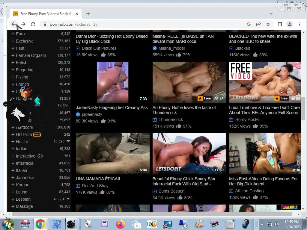This screenshot has width=307, height=230.
Task: Click the plus icon beside Exclusive
Action: 13,41
